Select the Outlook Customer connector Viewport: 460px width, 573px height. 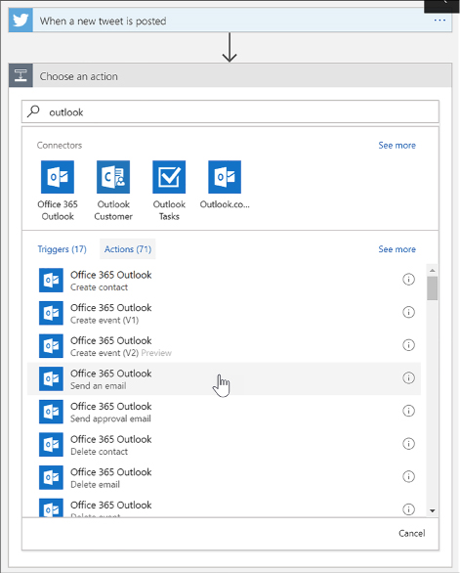[113, 191]
